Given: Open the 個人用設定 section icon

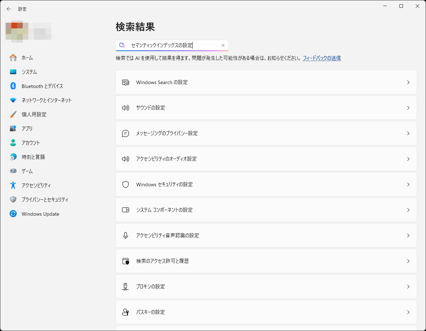Looking at the screenshot, I should click(x=13, y=114).
